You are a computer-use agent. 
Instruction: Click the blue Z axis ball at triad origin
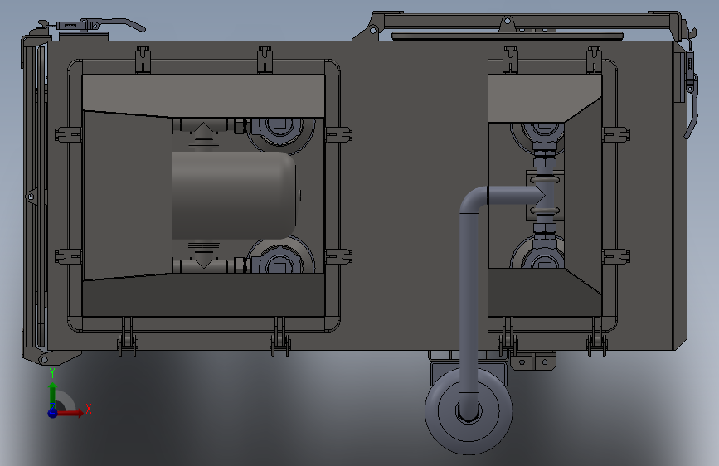coord(53,413)
